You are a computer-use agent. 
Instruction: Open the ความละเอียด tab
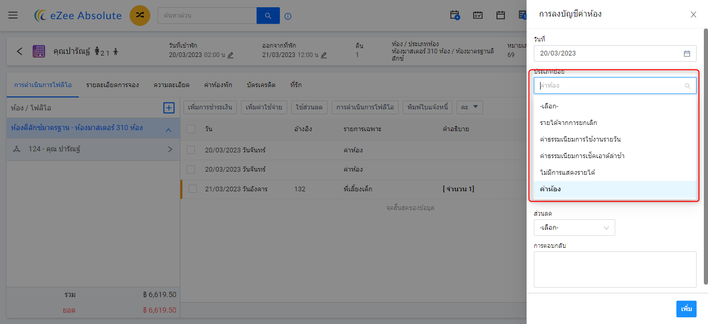click(172, 84)
